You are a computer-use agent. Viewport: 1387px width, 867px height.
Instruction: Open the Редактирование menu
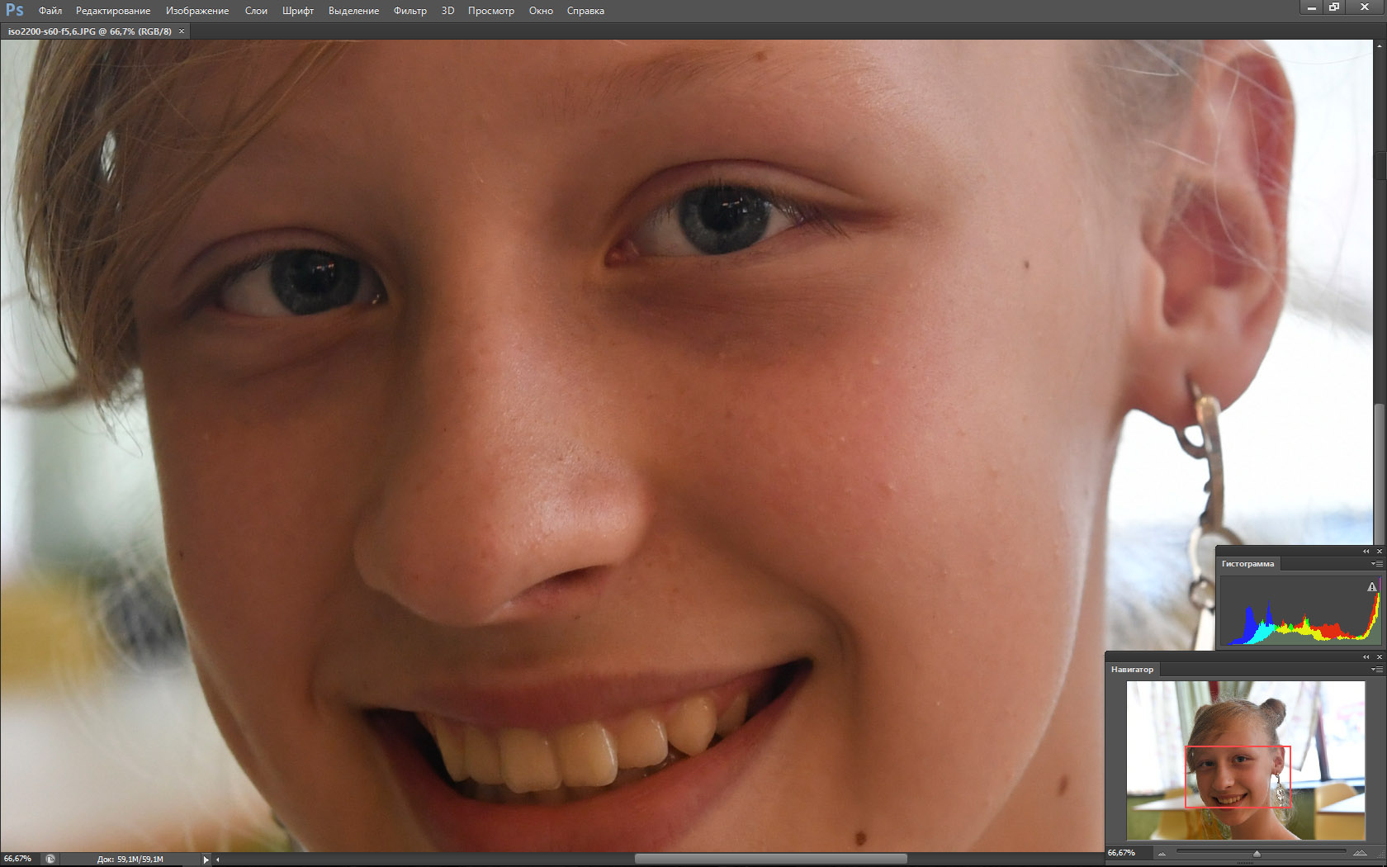click(x=113, y=11)
